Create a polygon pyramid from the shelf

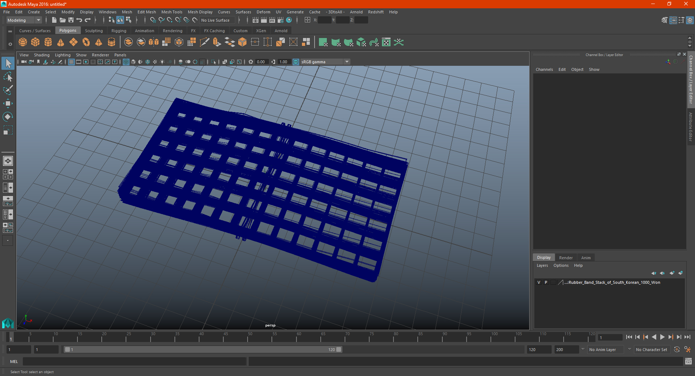99,42
